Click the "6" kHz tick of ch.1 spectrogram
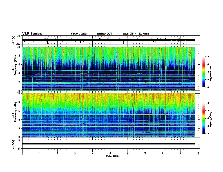223x172 pixels. 20,64
